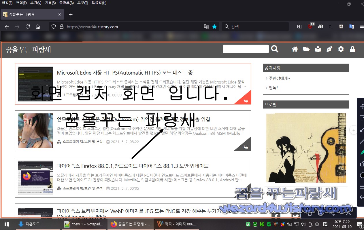Open the 도구 menu
Image resolution: width=364 pixels, height=230 pixels.
(x=83, y=3)
